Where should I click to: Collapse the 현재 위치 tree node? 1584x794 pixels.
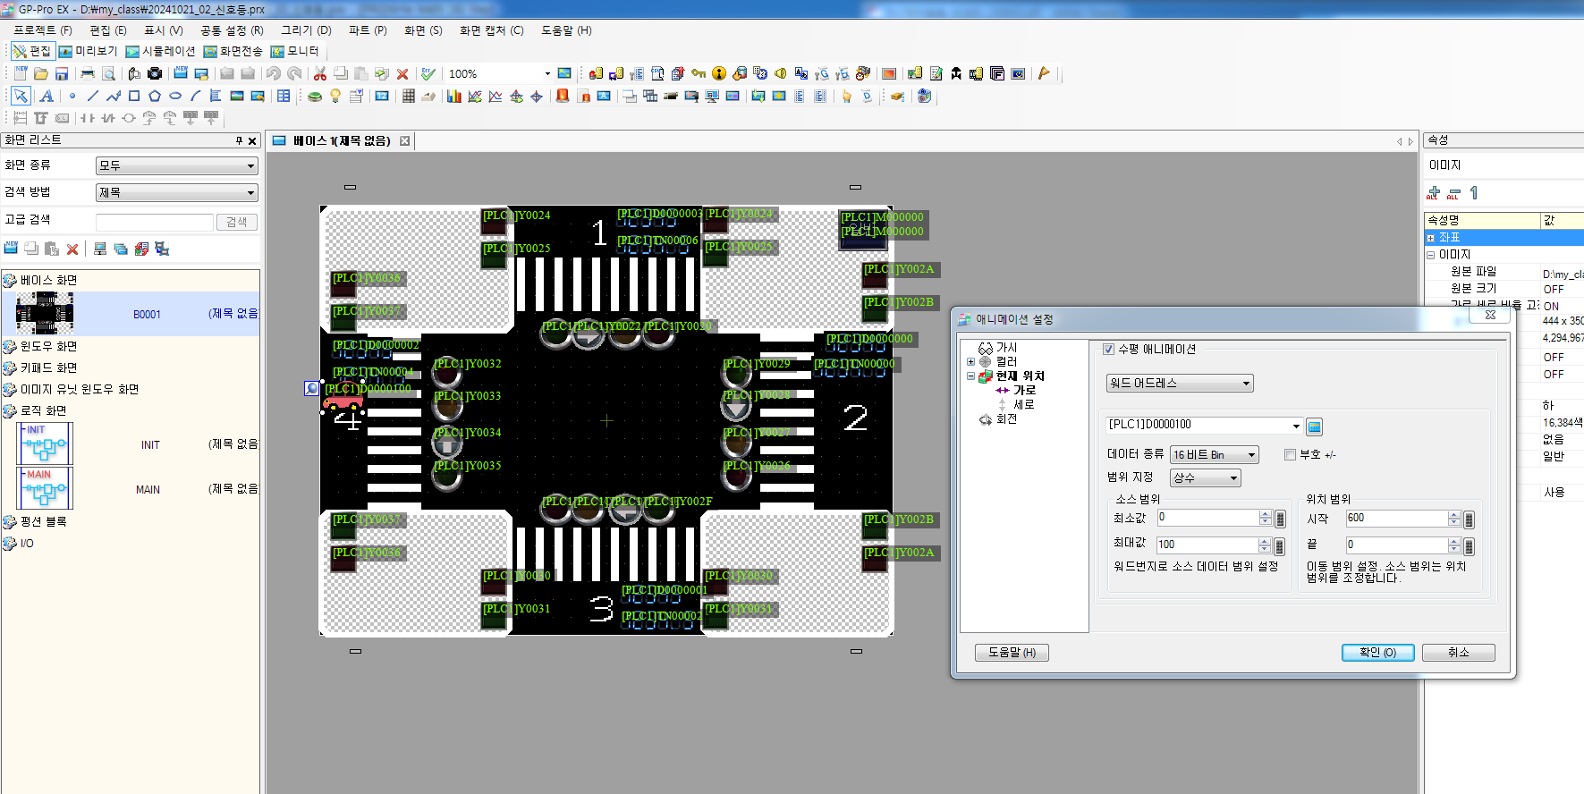[970, 376]
